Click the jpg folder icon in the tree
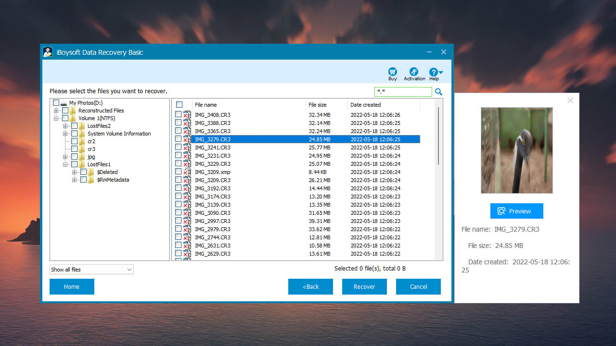 tap(82, 157)
